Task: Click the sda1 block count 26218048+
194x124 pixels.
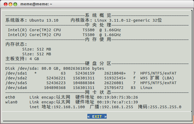Action: click(x=115, y=73)
